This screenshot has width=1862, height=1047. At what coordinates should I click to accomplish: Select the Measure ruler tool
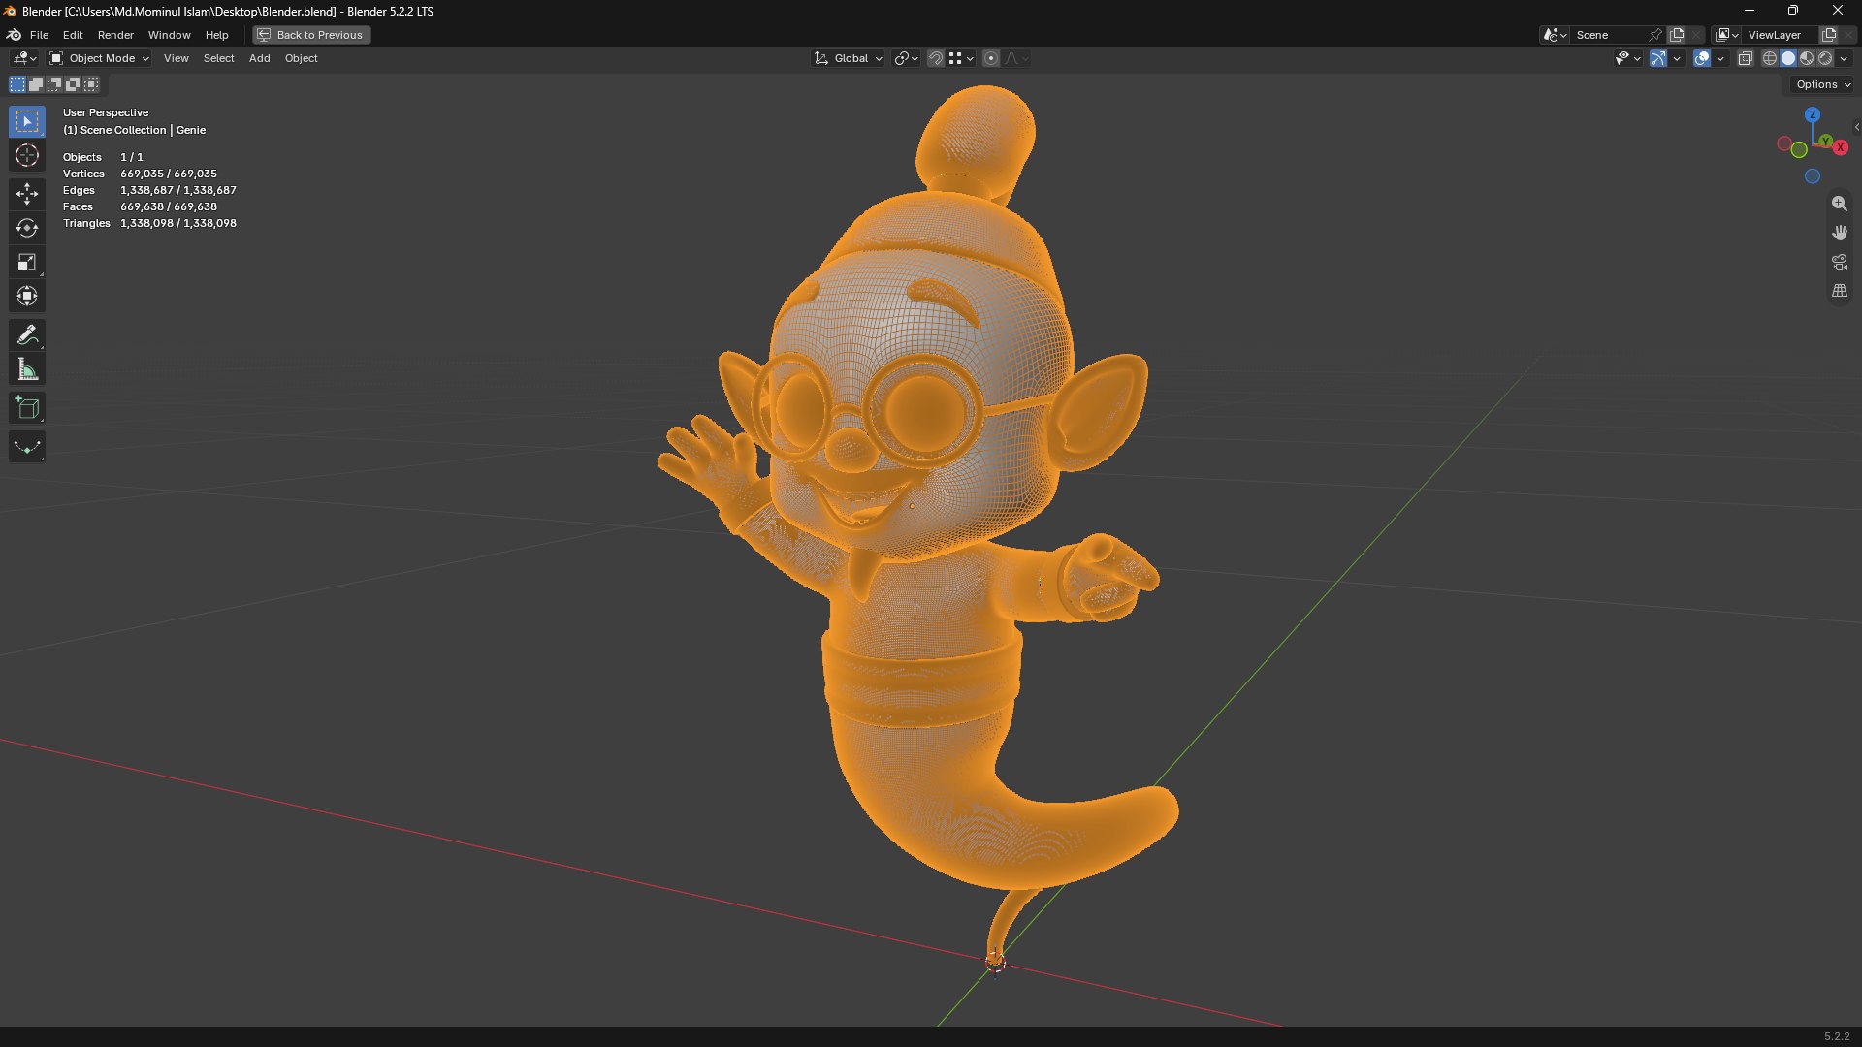point(27,369)
